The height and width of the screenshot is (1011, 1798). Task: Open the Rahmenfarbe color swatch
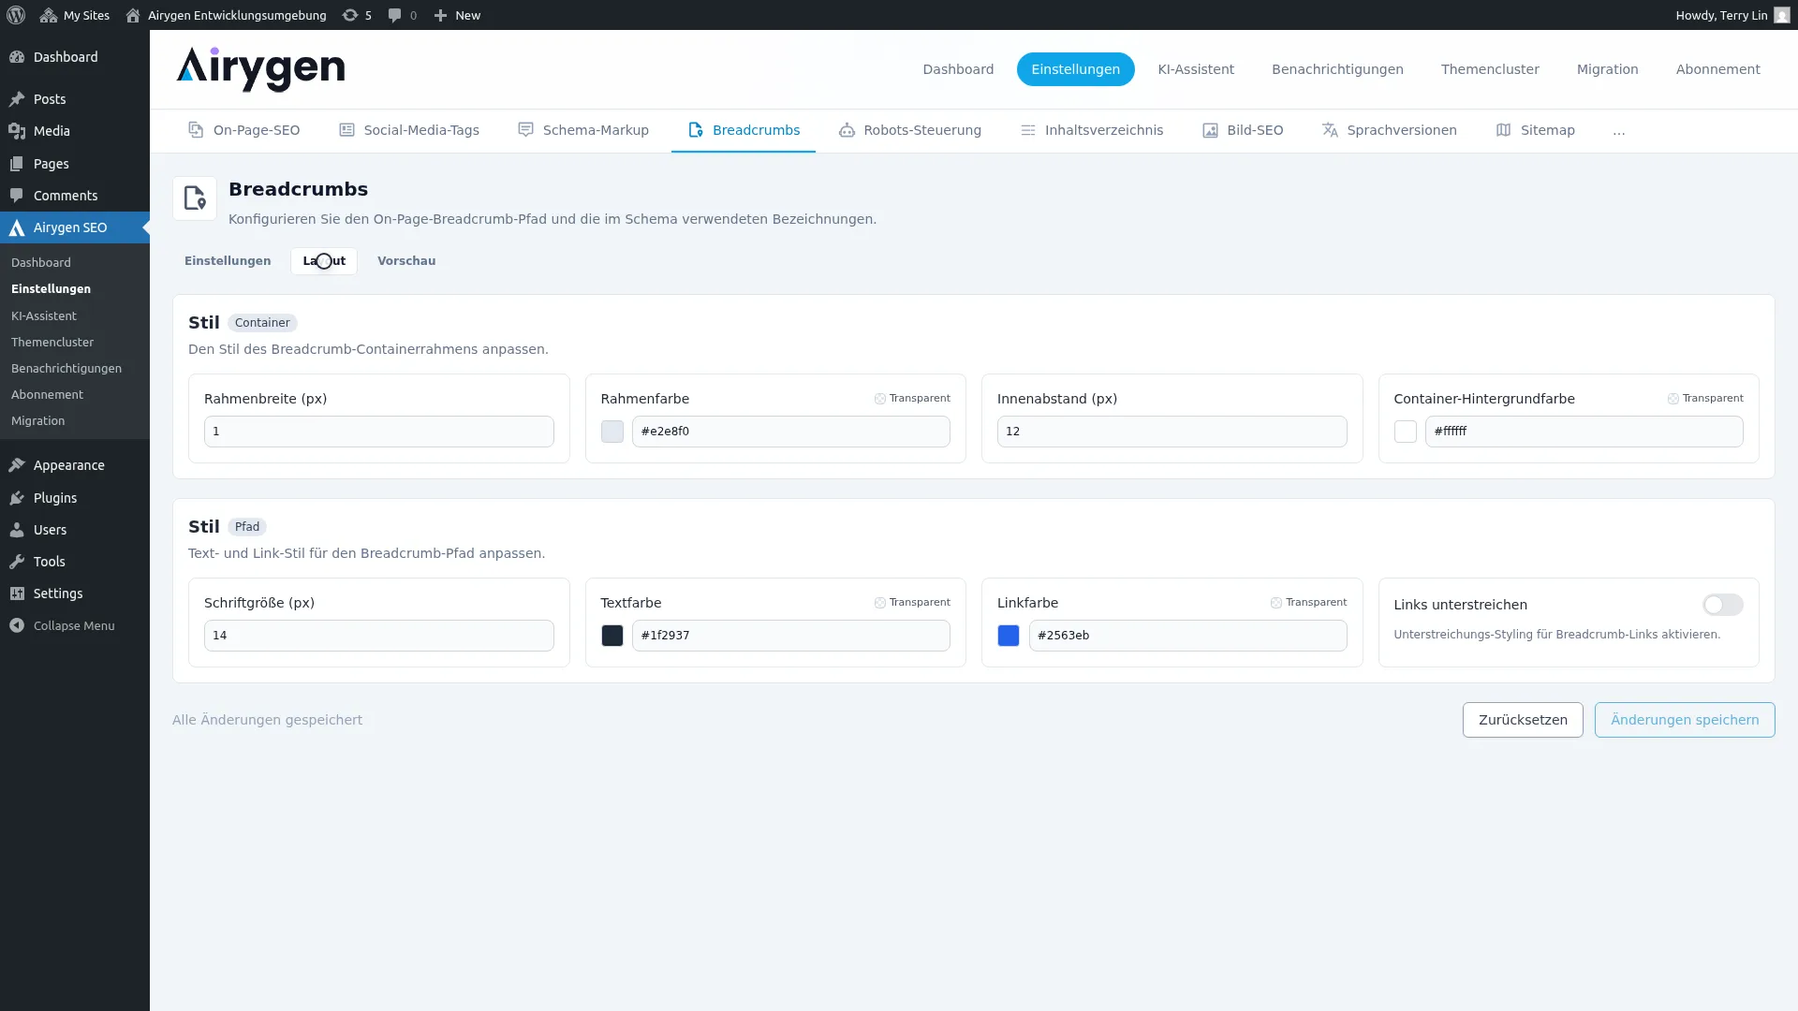coord(612,432)
